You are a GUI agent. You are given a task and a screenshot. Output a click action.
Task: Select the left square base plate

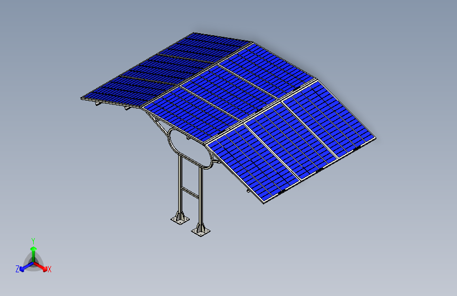(180, 220)
